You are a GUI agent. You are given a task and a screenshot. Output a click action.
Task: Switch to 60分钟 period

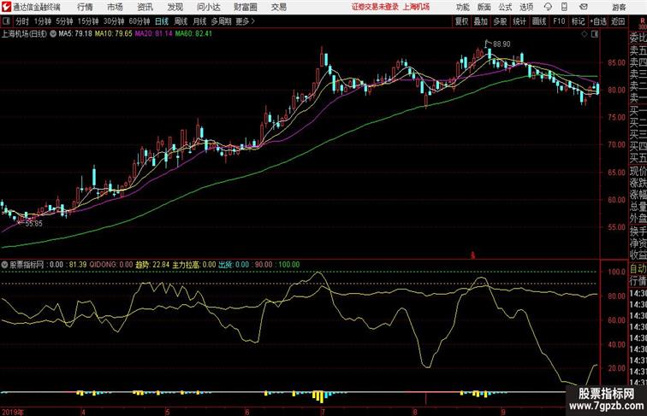coord(139,21)
